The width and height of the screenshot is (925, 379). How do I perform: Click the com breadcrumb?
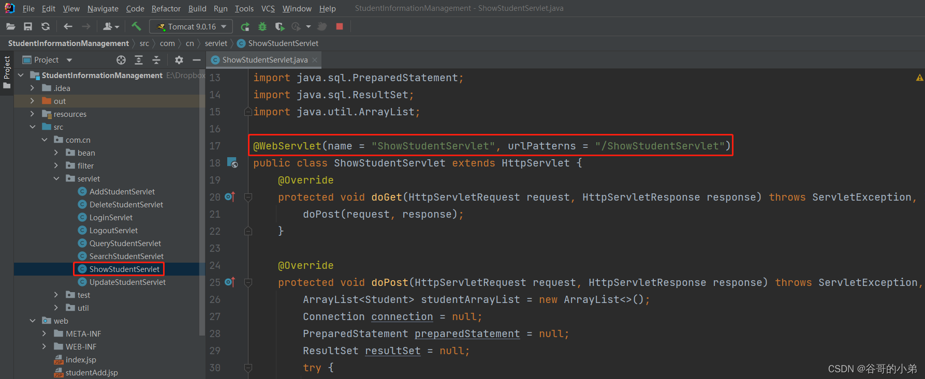(x=167, y=43)
